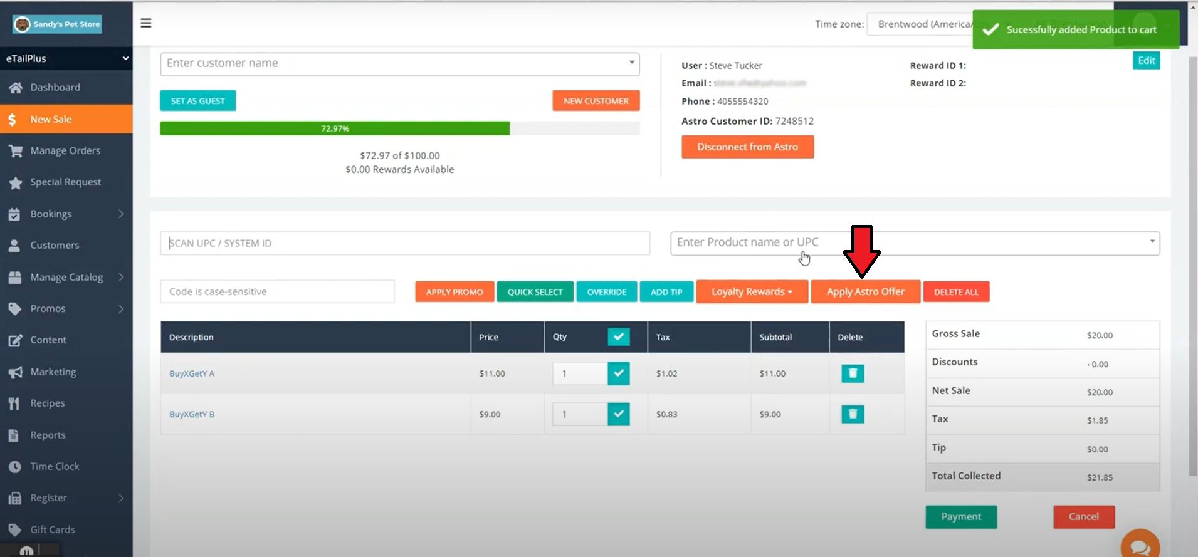
Task: Delete BuyXGetY A with trash icon
Action: click(x=852, y=373)
